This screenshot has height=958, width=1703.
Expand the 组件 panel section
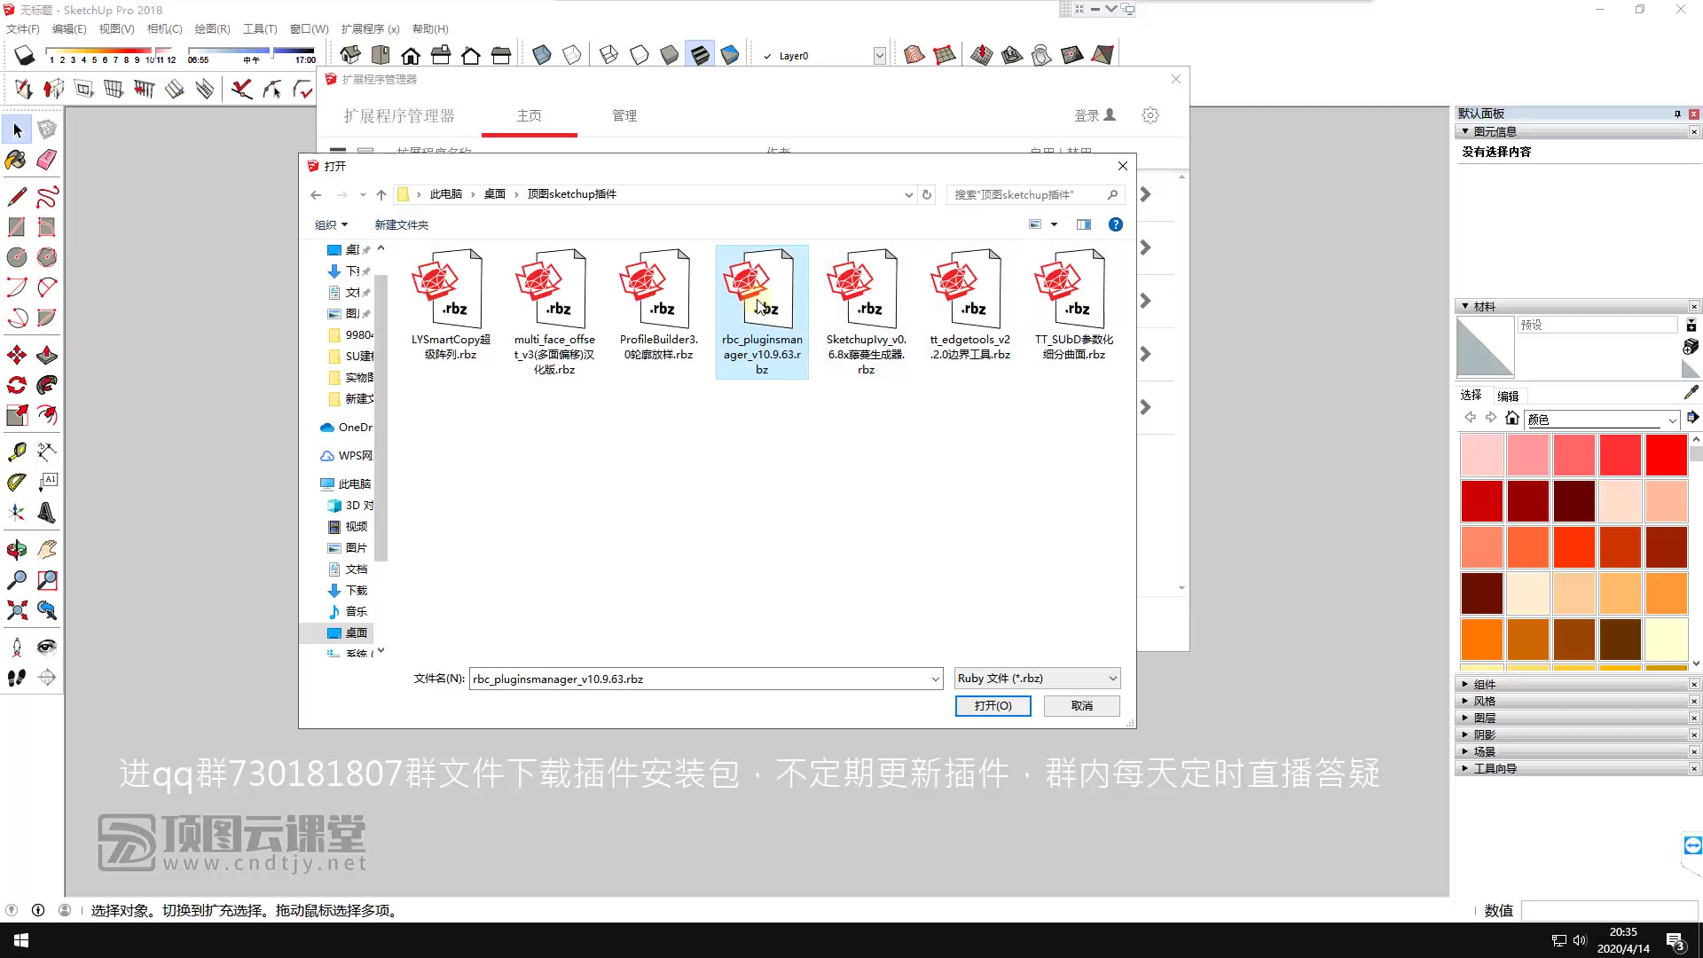pos(1465,684)
